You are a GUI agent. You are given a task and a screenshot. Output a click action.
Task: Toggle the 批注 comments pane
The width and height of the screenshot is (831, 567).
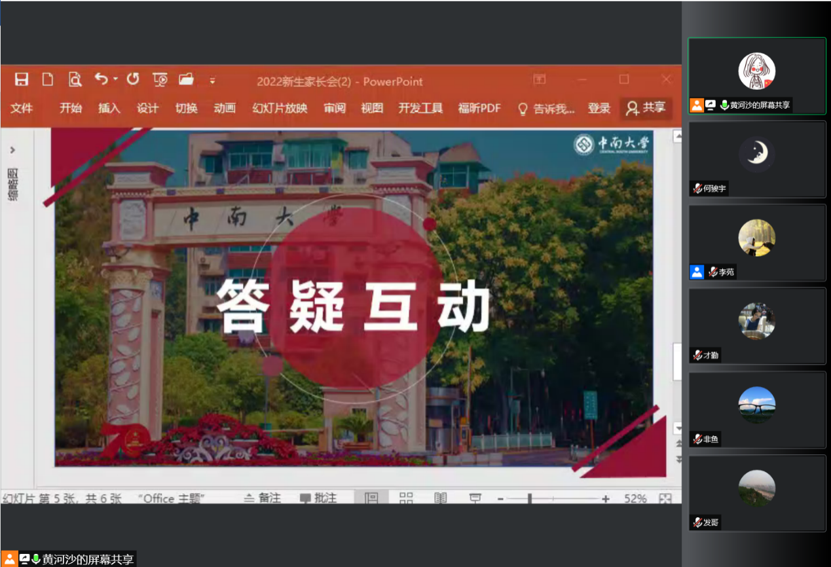pyautogui.click(x=318, y=498)
